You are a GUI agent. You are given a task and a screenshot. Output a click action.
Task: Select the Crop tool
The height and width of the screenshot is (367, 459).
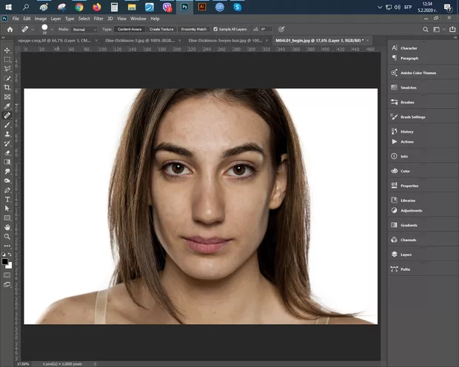(7, 87)
